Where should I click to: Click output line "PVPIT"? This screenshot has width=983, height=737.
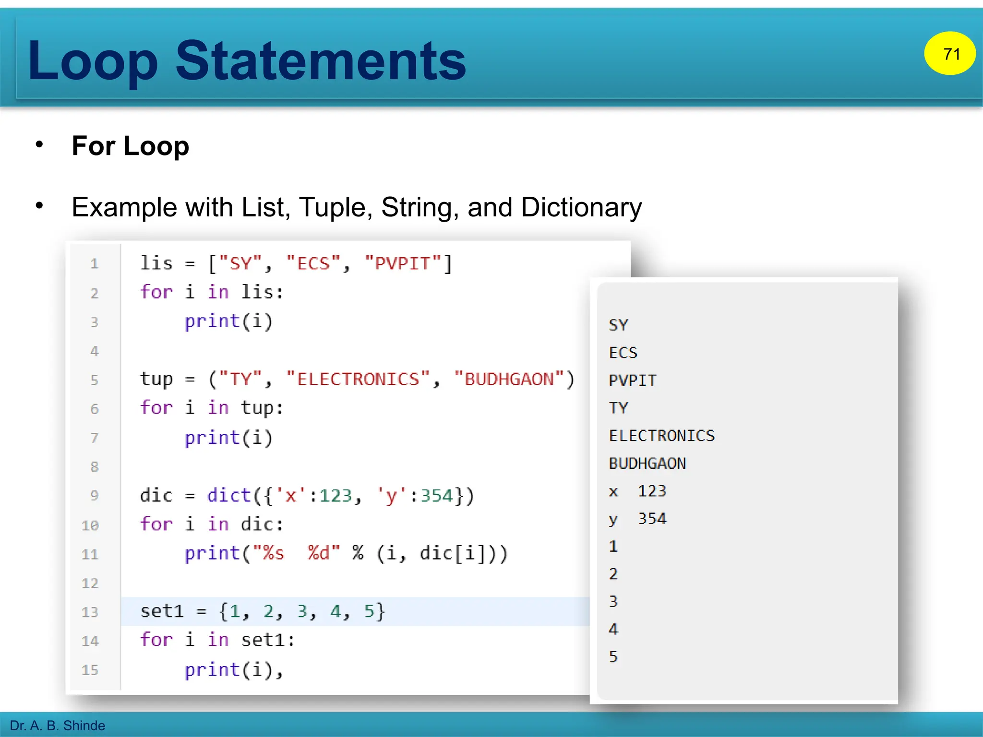[x=633, y=380]
